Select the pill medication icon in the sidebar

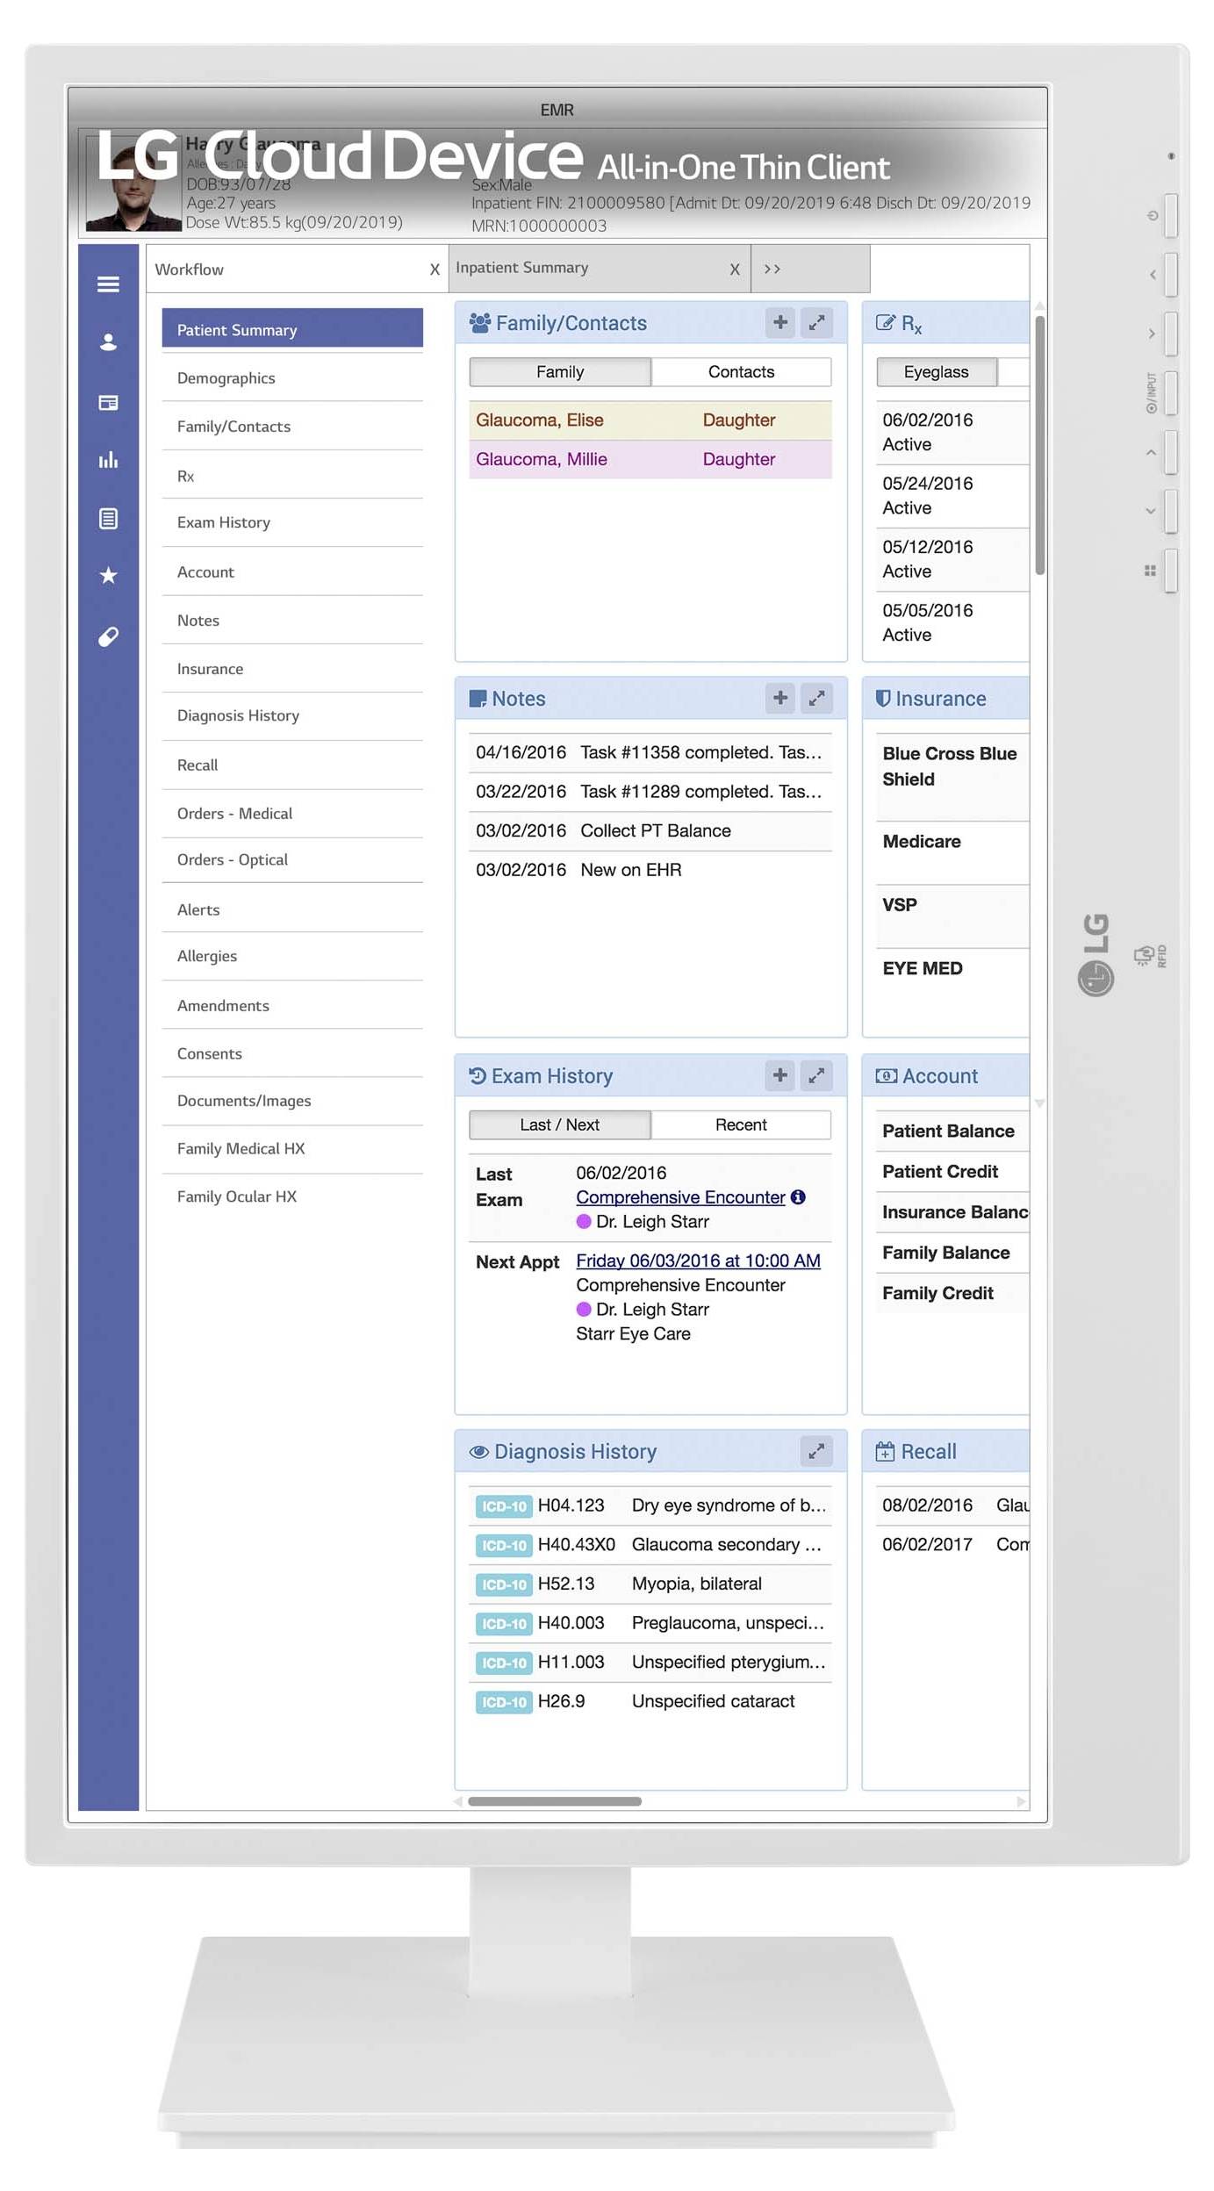[108, 636]
